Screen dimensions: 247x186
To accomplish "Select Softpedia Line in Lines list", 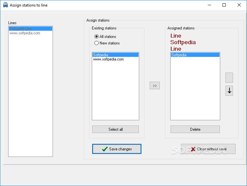I will click(31, 29).
